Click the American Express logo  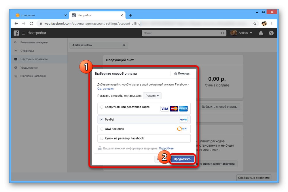tap(183, 109)
